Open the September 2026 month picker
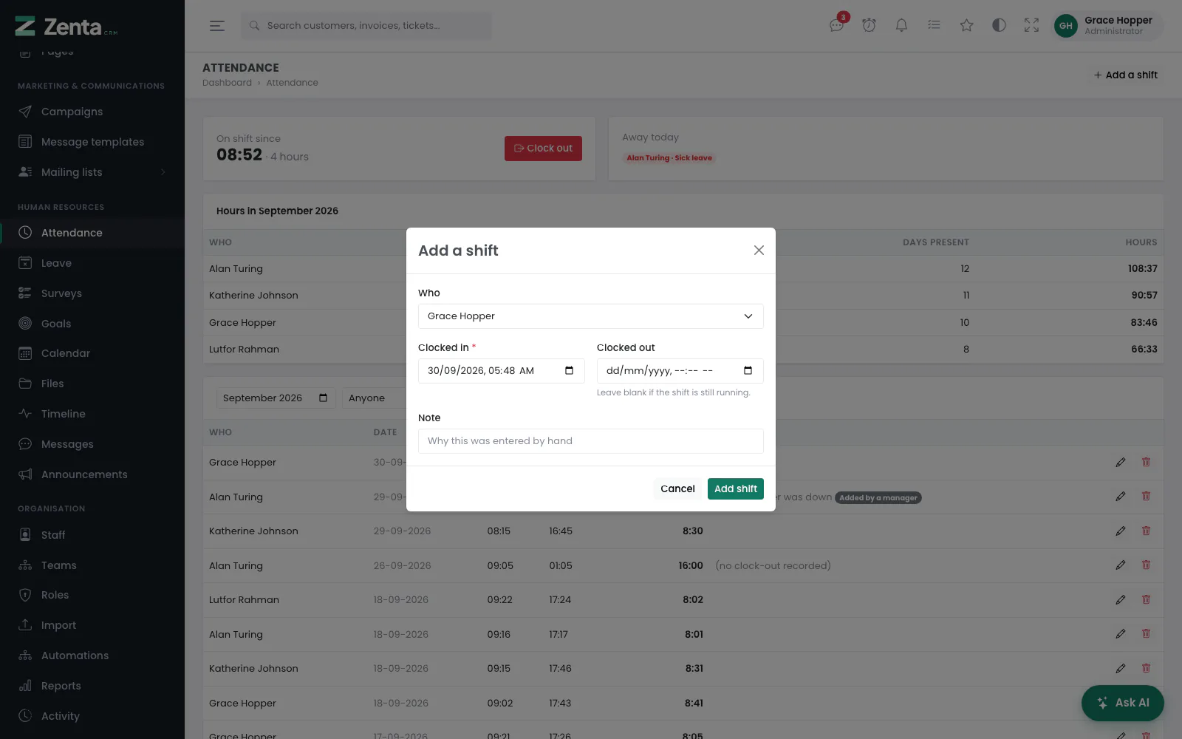This screenshot has height=739, width=1182. [276, 398]
